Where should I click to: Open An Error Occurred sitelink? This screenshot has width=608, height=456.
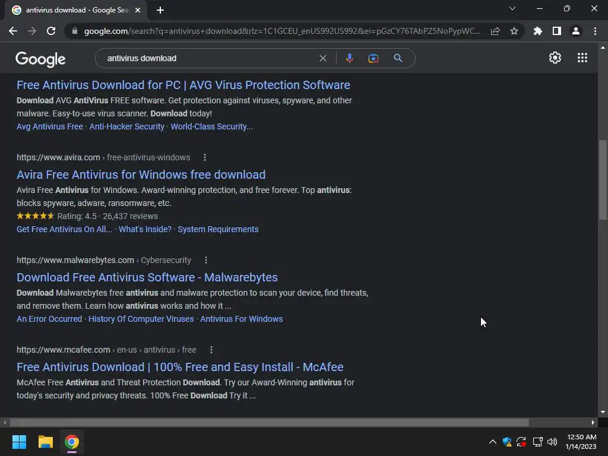point(49,319)
